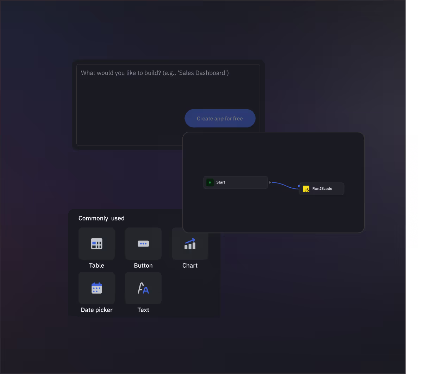Click the 'Commonly used' section heading
The height and width of the screenshot is (374, 426).
click(101, 218)
